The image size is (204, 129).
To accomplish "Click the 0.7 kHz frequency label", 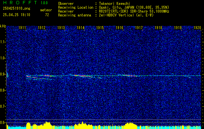I will 3,106.
